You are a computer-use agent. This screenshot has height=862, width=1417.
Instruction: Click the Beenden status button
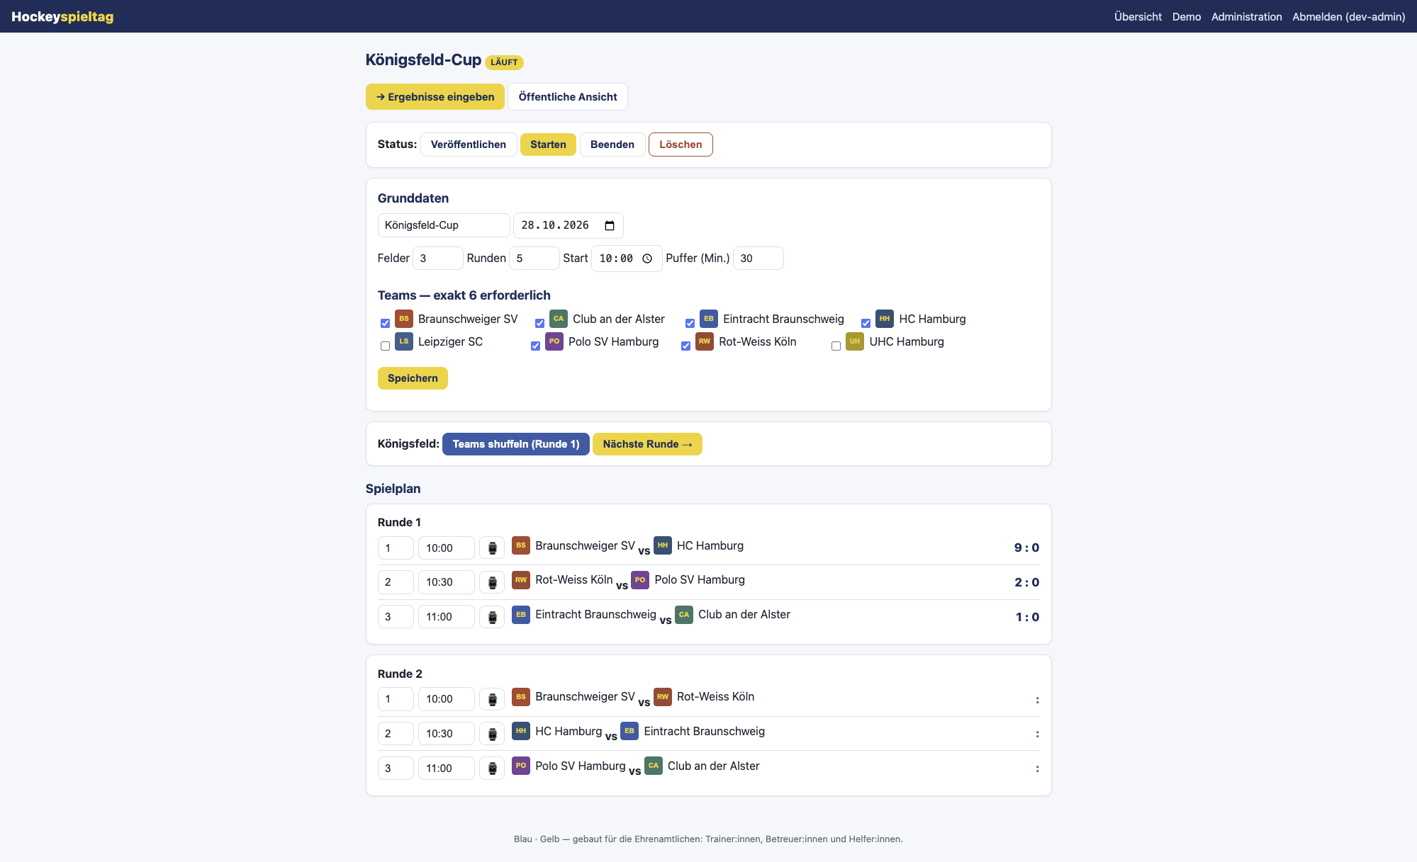[612, 144]
